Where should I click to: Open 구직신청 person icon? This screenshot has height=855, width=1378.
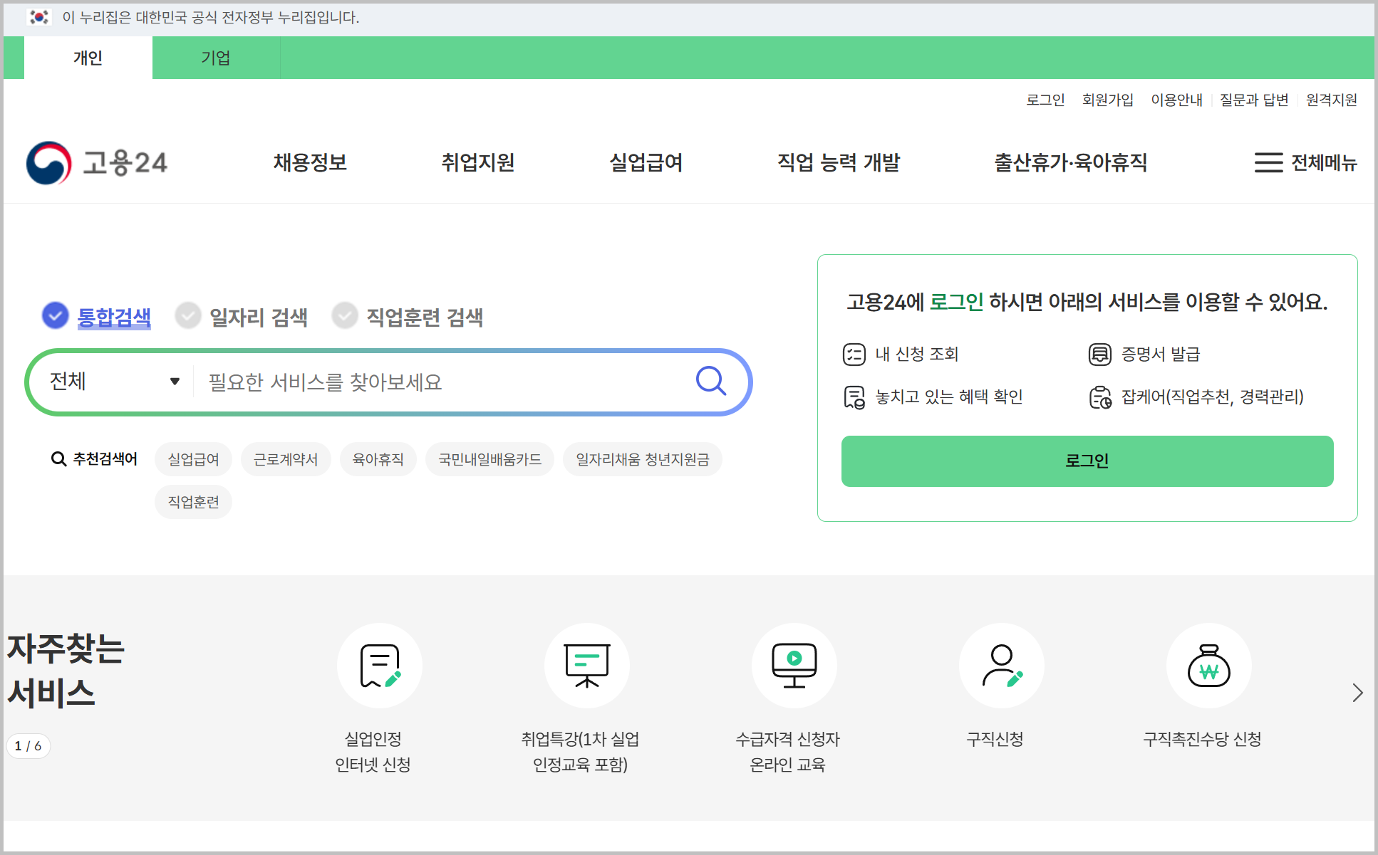[x=1001, y=666]
